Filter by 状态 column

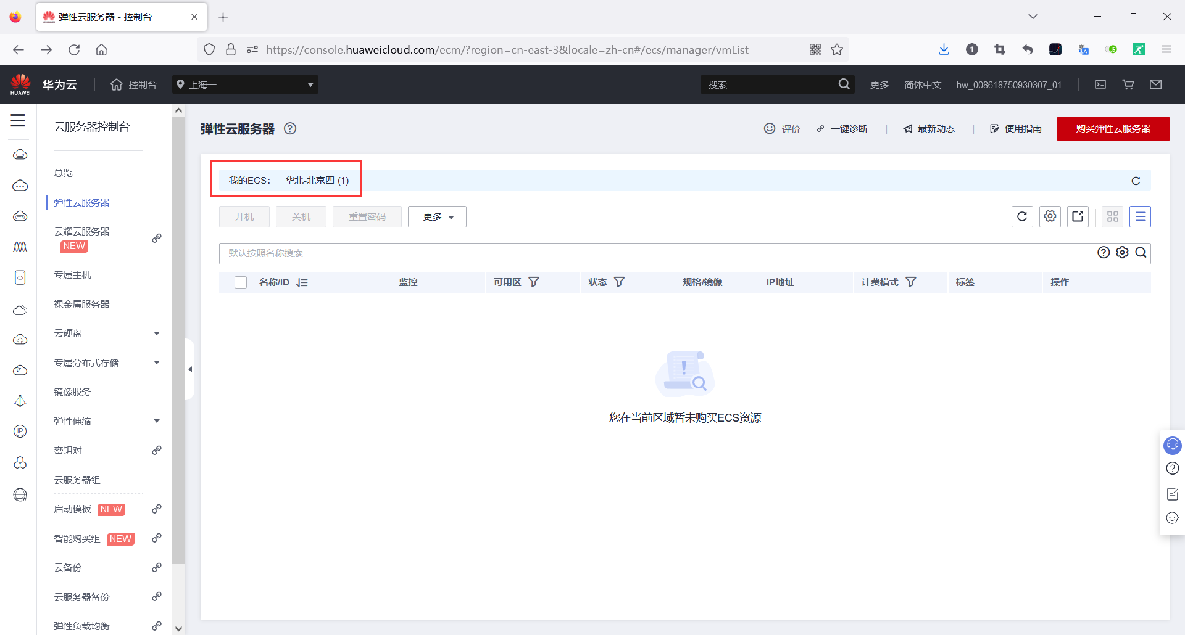click(x=619, y=282)
